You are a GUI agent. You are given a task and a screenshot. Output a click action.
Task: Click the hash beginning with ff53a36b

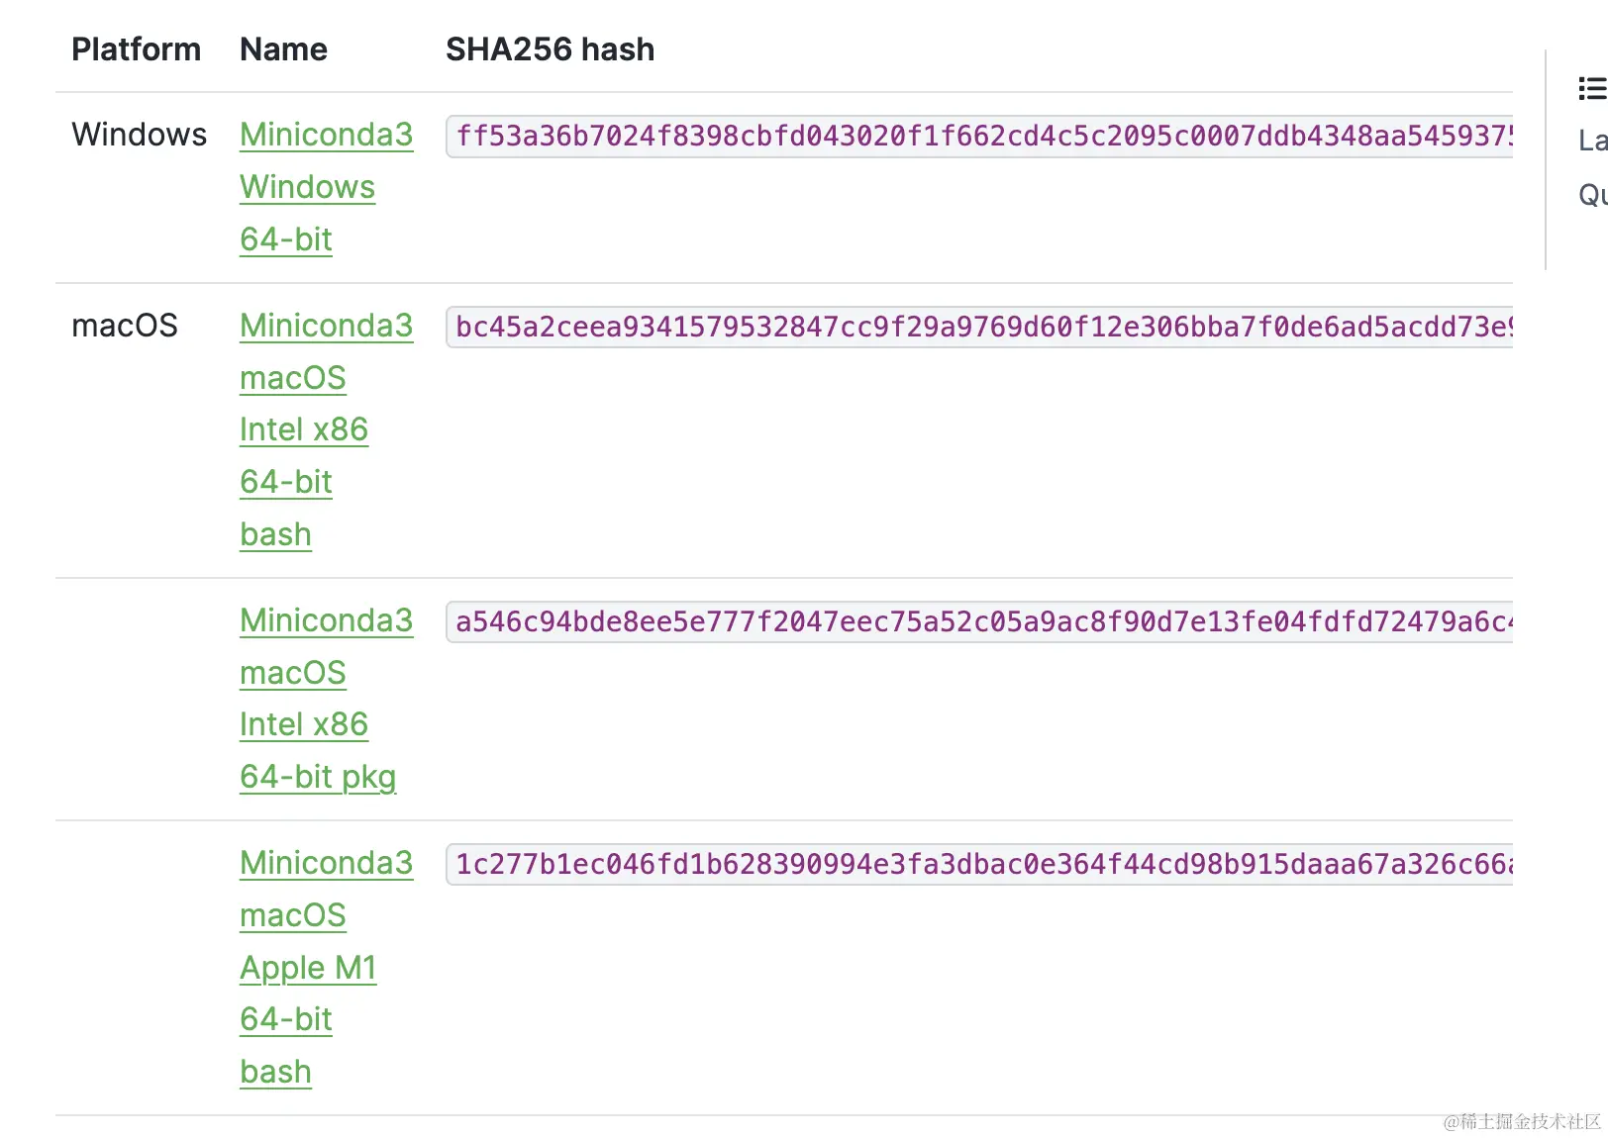click(x=980, y=137)
